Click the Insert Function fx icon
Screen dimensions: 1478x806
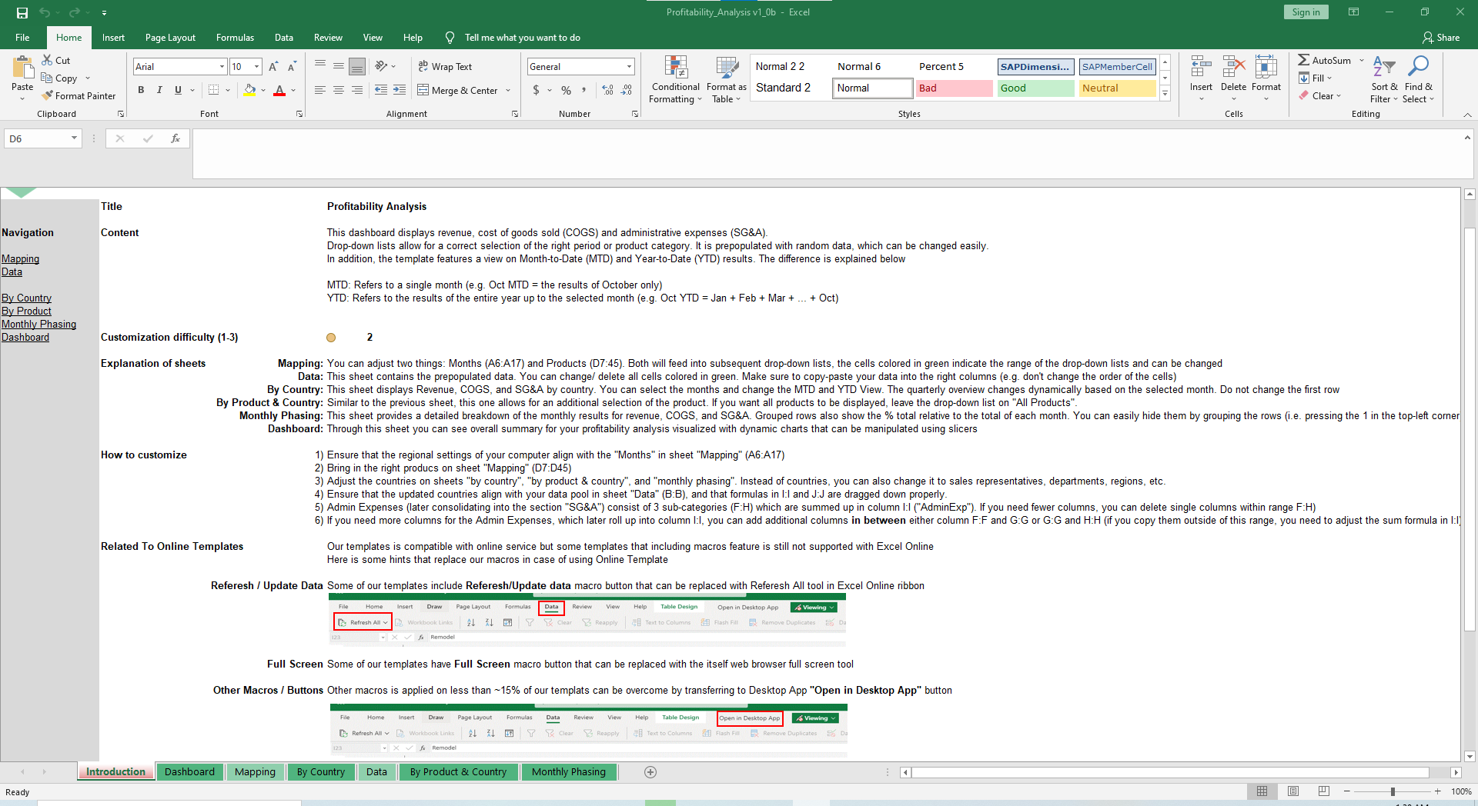[x=176, y=138]
